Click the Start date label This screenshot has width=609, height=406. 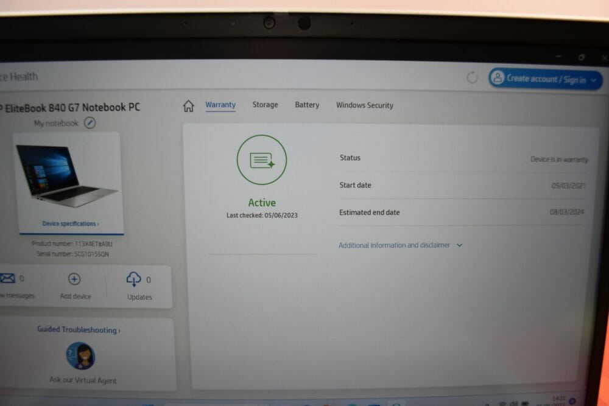pos(355,185)
